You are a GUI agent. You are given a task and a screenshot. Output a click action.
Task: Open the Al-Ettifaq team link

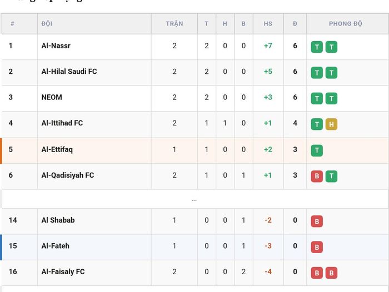click(57, 150)
